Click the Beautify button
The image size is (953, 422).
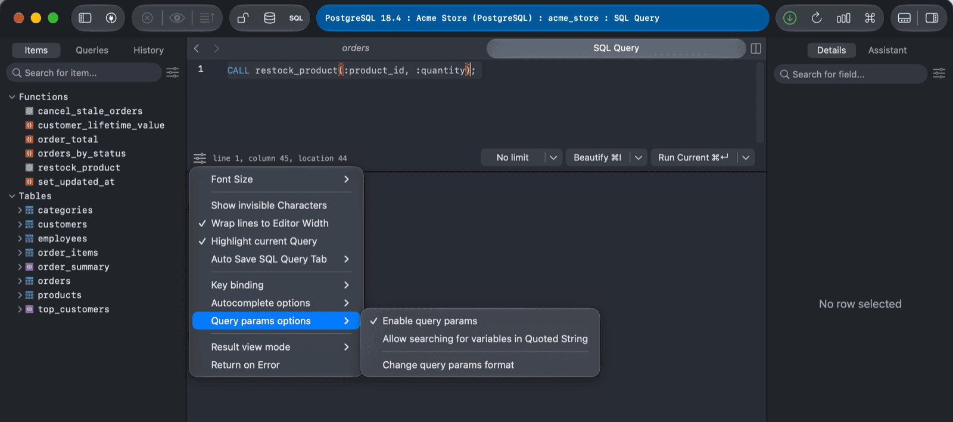tap(597, 157)
